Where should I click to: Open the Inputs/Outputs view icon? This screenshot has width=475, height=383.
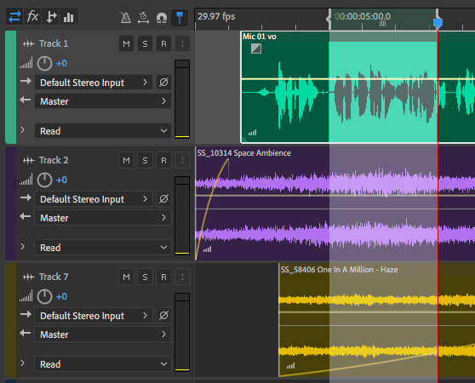pos(14,17)
